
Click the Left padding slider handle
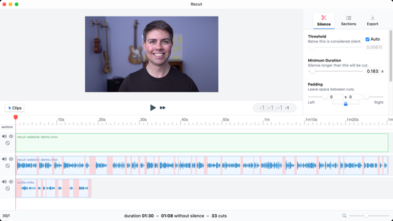pyautogui.click(x=325, y=96)
